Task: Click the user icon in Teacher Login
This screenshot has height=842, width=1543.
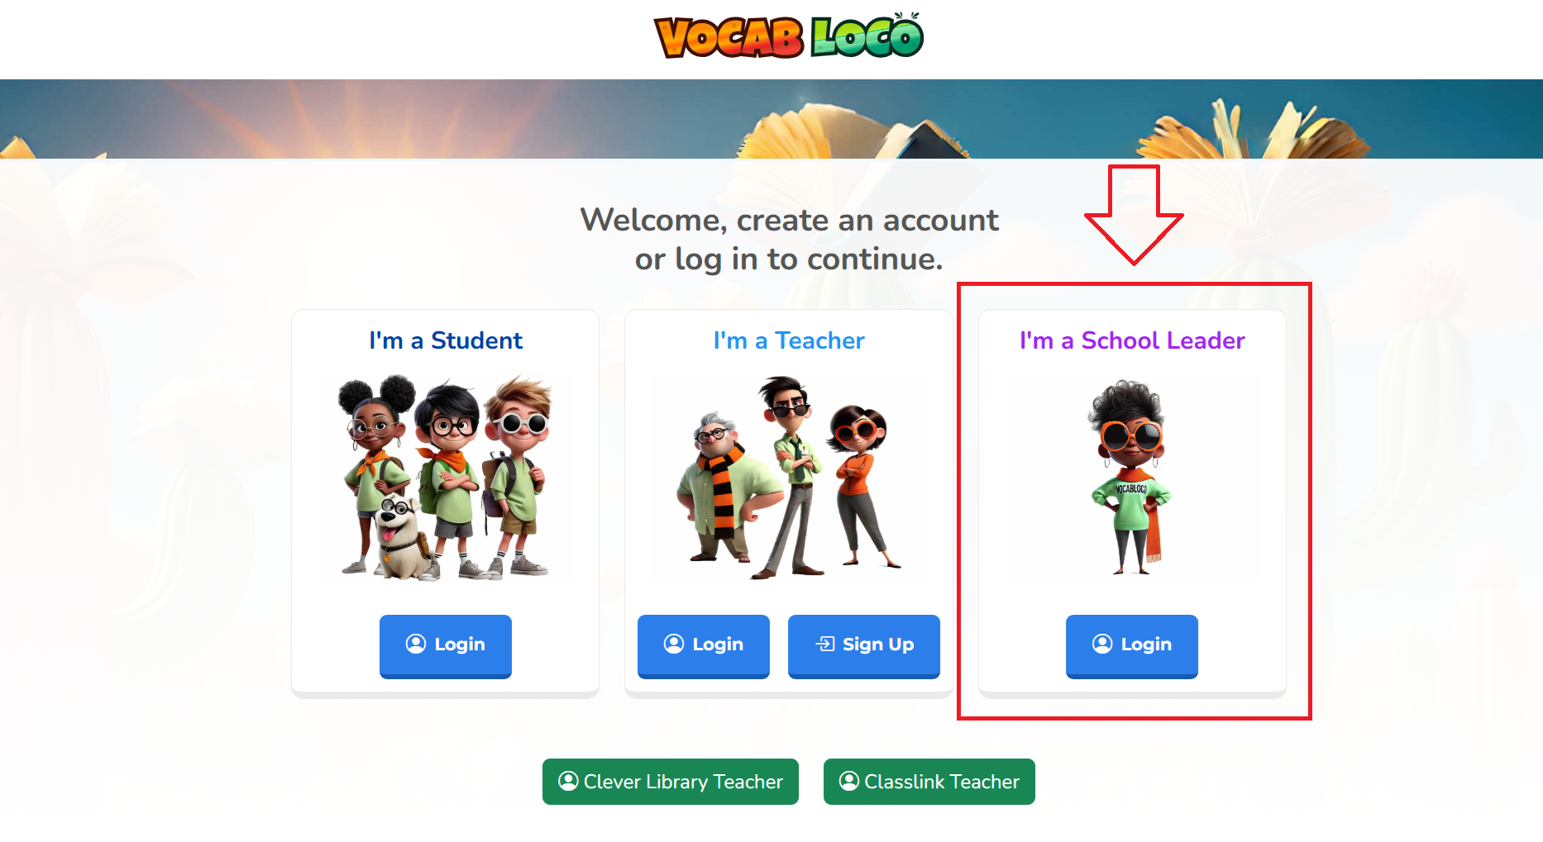Action: (x=674, y=644)
